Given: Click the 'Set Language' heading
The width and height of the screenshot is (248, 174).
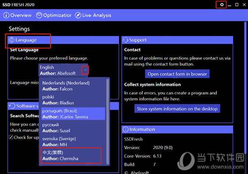Looking at the screenshot, I should click(x=24, y=50).
